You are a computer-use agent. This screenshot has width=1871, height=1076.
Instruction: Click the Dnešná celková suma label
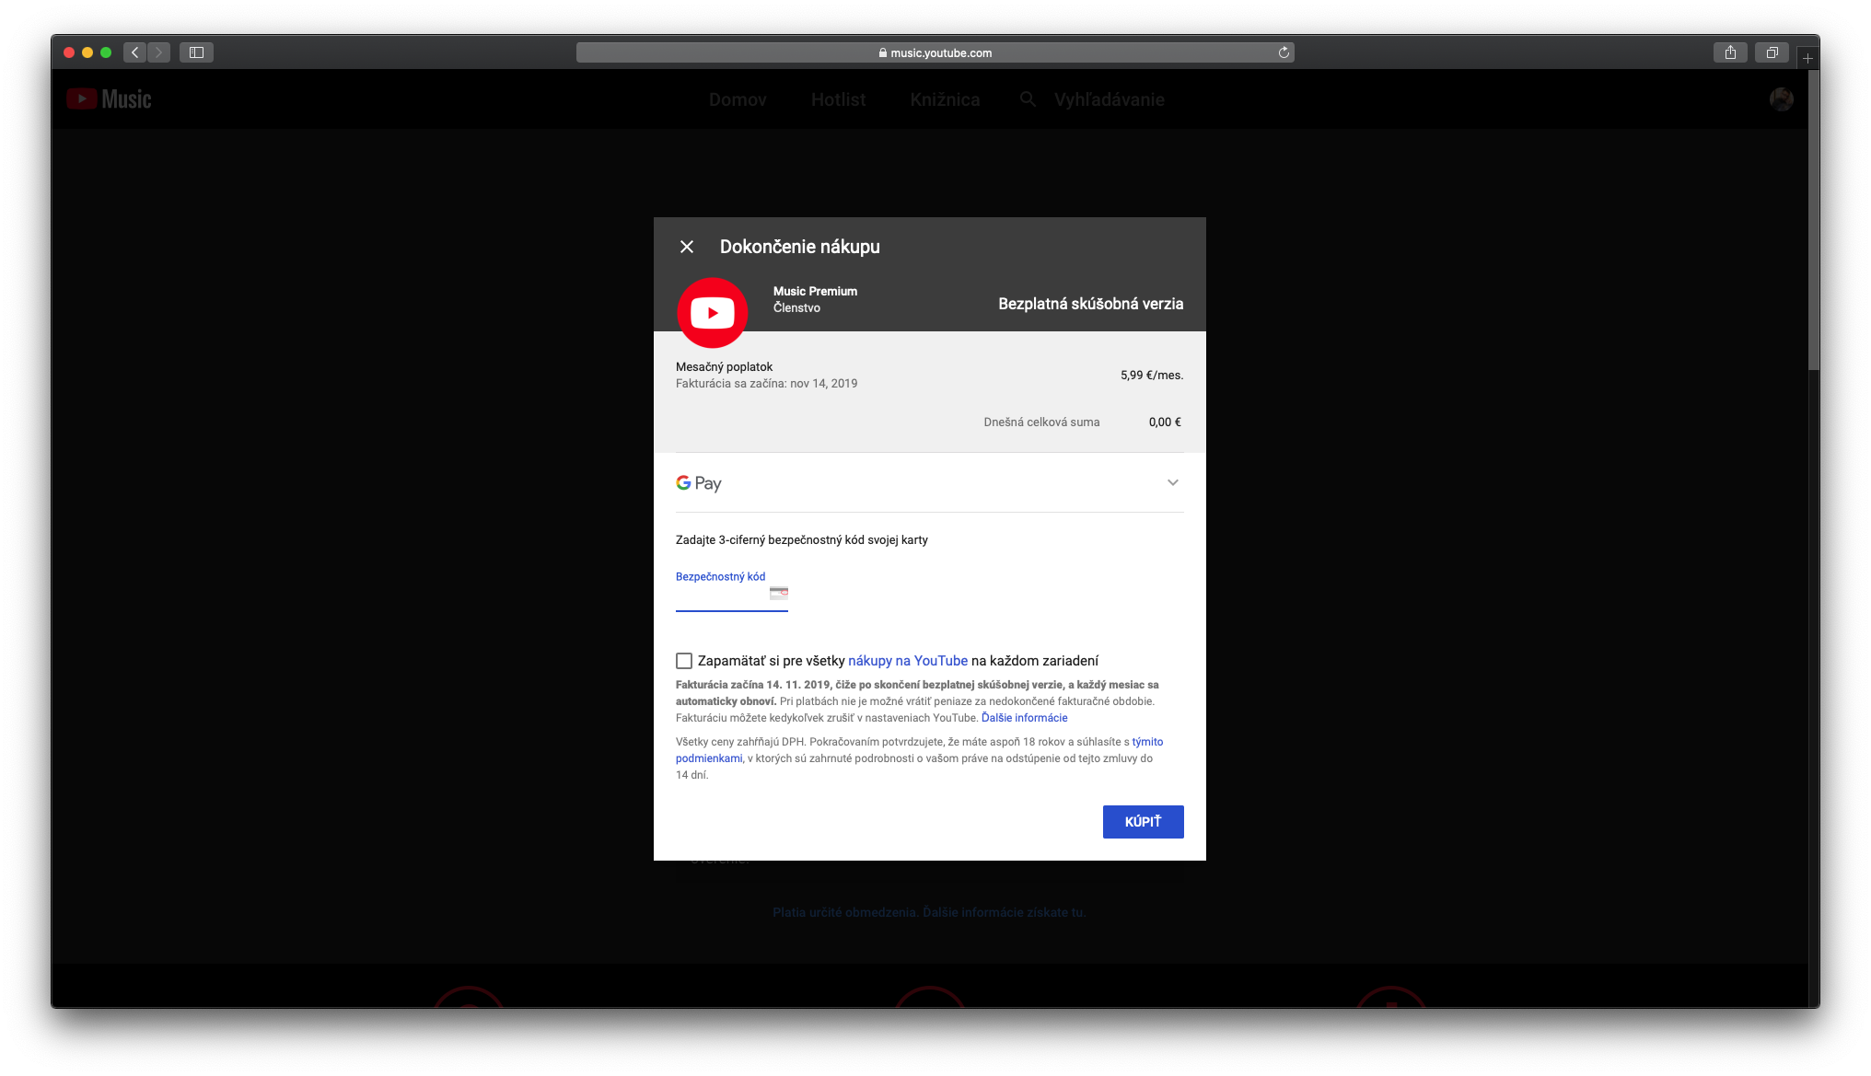point(1041,422)
